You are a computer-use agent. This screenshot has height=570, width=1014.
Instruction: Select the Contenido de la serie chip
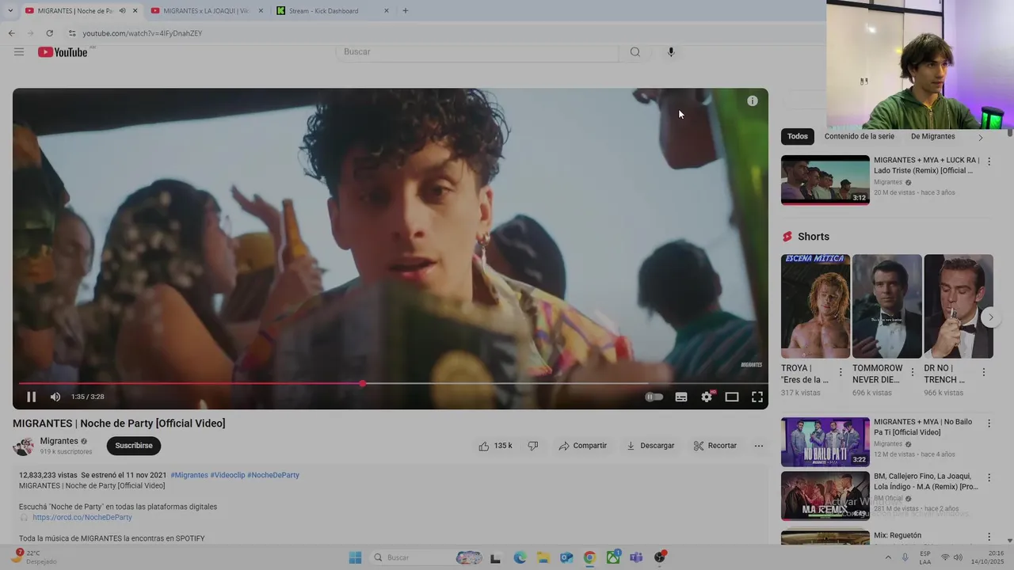tap(859, 136)
